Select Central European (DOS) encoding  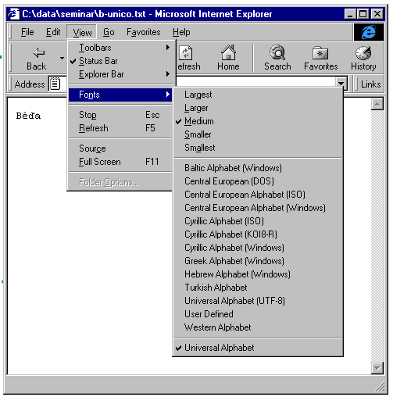[x=258, y=181]
